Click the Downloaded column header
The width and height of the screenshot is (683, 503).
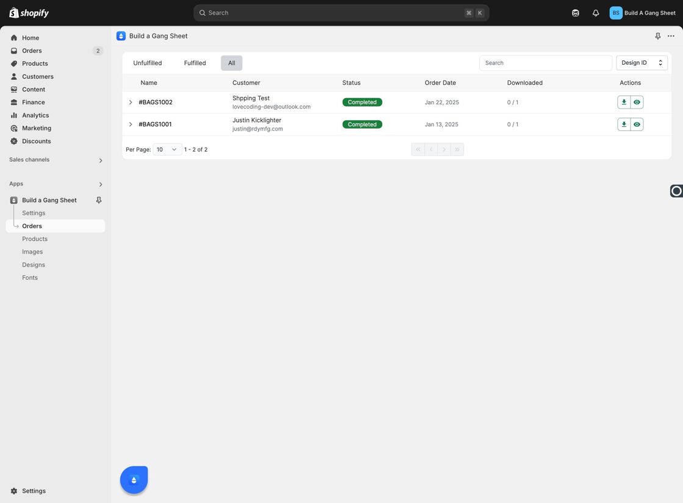point(524,83)
